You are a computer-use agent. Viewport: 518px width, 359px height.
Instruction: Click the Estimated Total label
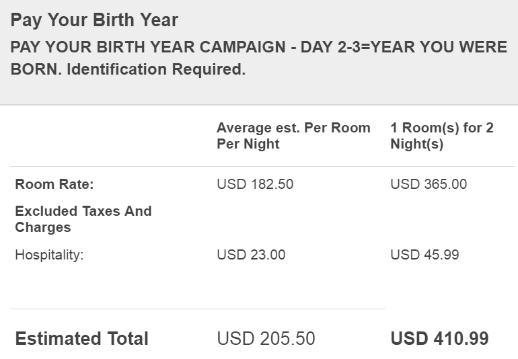pyautogui.click(x=81, y=339)
